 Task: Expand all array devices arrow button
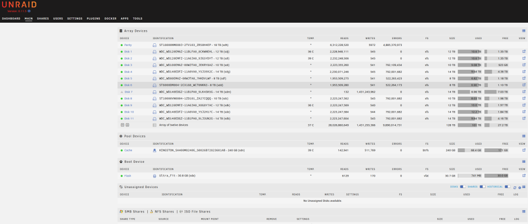coord(122,125)
